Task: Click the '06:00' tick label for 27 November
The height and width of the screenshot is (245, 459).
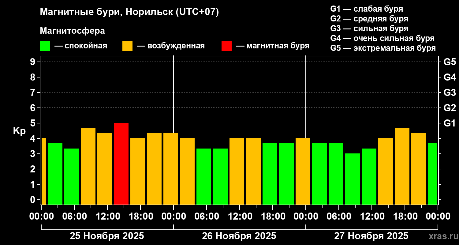Action: click(339, 217)
